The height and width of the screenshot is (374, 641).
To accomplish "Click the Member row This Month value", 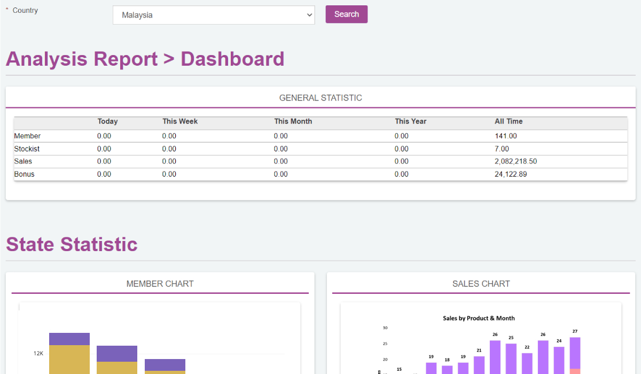I will click(x=281, y=136).
